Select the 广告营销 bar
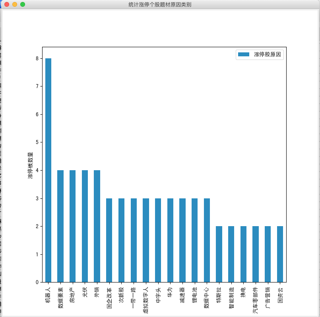Viewport: 320px width, 317px height. click(x=268, y=254)
